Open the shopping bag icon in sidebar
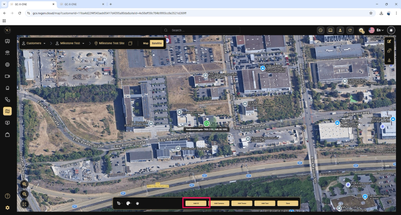 (8, 134)
